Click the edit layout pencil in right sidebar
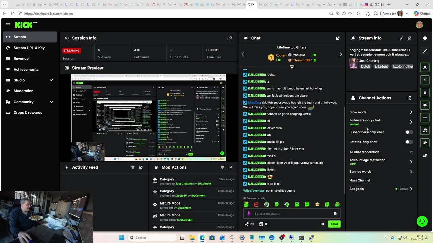 [x=425, y=51]
